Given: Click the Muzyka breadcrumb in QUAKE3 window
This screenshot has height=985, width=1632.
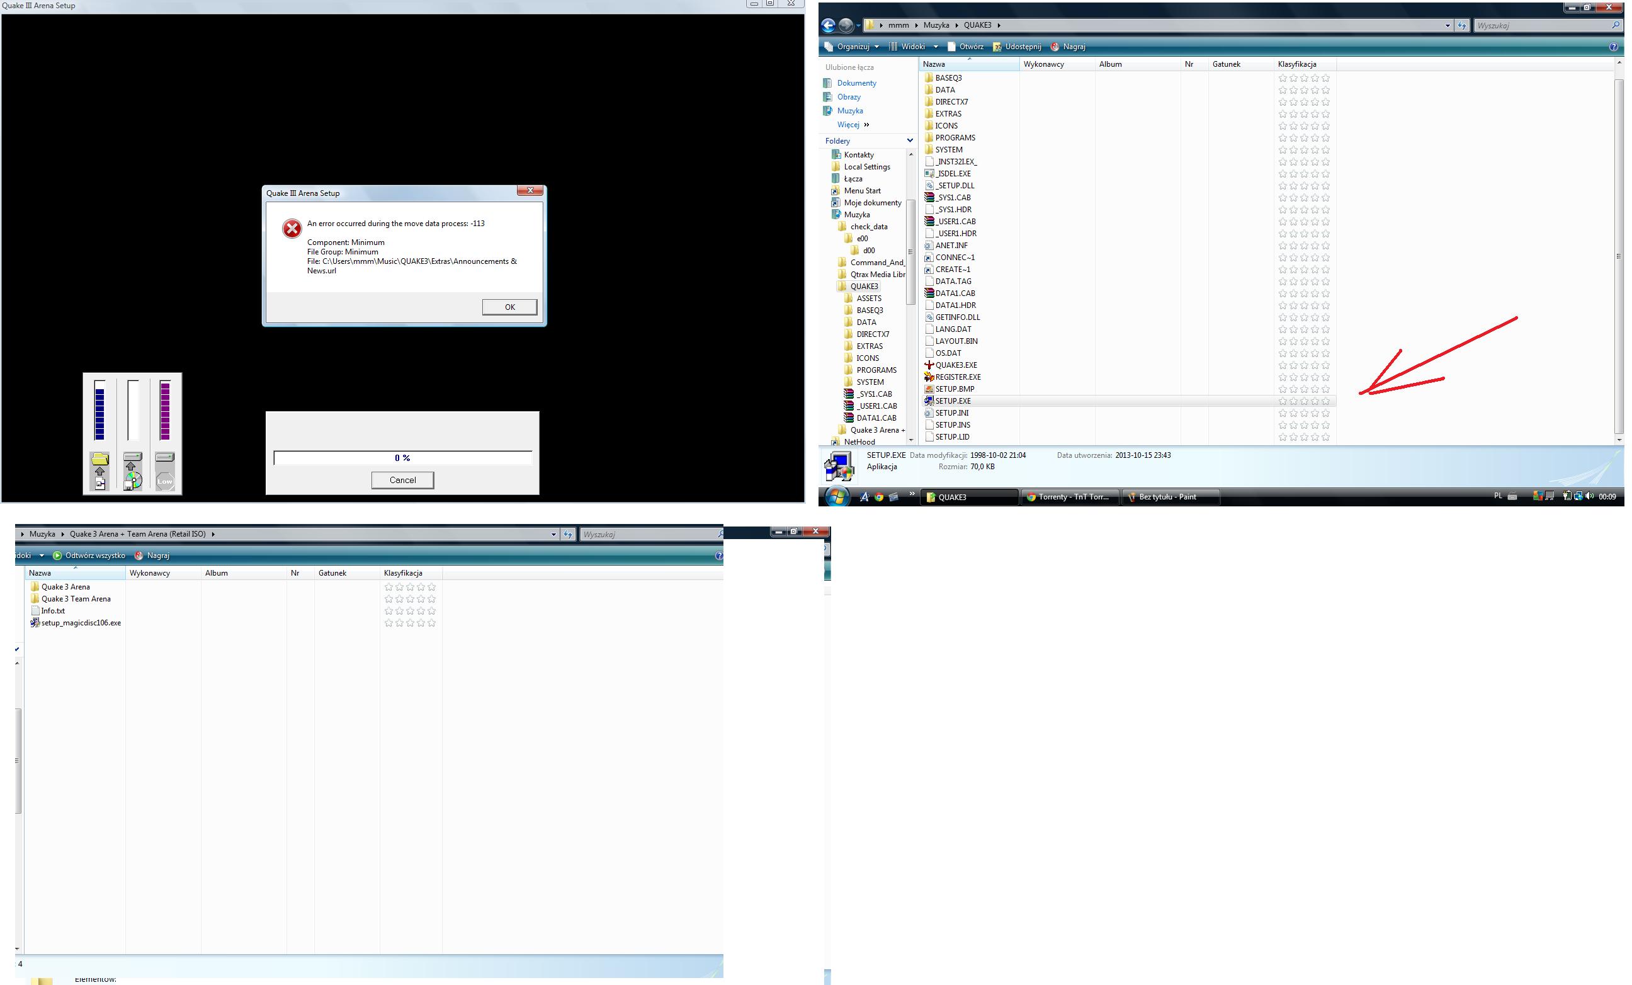Looking at the screenshot, I should click(x=936, y=25).
